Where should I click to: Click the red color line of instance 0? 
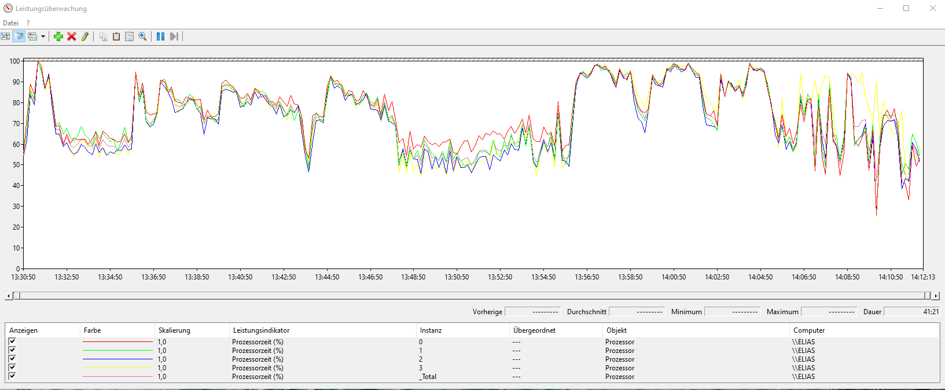click(x=118, y=342)
